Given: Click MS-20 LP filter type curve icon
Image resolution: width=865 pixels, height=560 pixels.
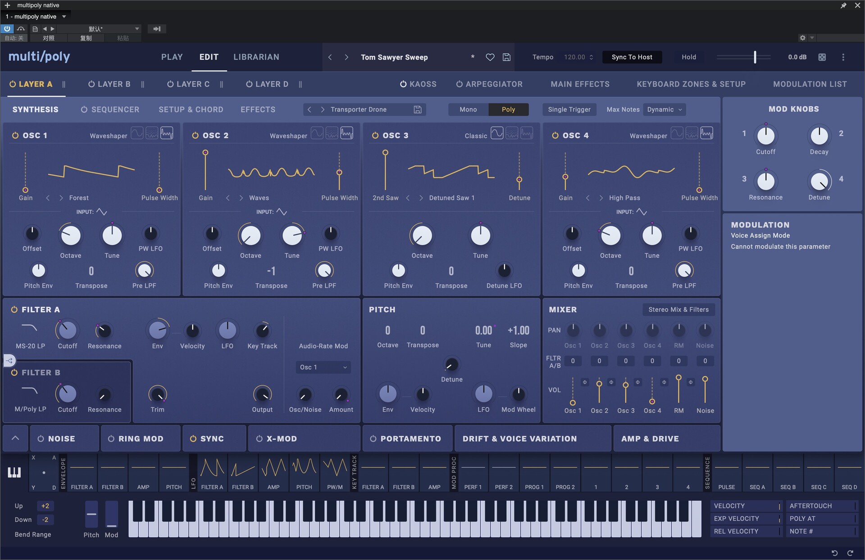Looking at the screenshot, I should pyautogui.click(x=30, y=328).
